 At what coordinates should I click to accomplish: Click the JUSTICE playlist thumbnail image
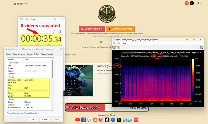78,80
